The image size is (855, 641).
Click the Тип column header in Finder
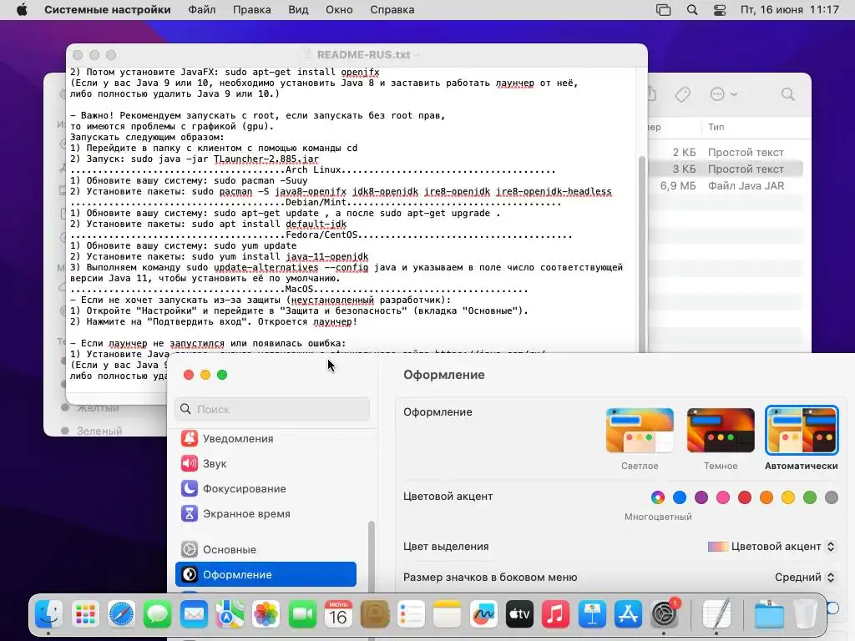716,127
